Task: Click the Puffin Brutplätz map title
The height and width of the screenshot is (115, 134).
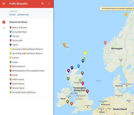Action: (18, 4)
